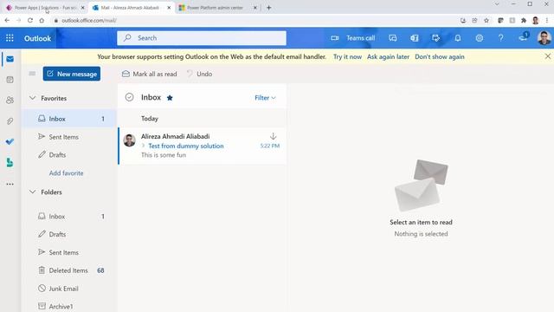
Task: Click Add favorite link
Action: click(x=66, y=173)
